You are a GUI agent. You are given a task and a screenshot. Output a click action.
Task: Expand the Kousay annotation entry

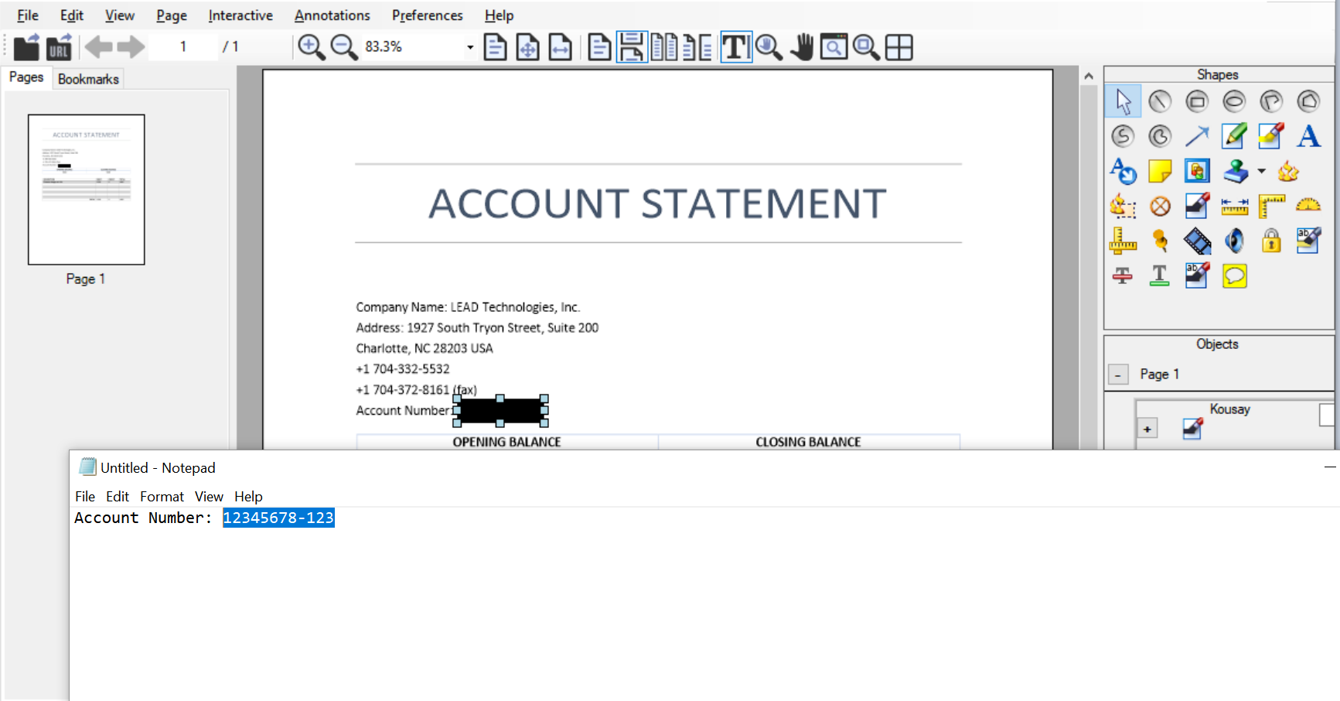(x=1147, y=427)
